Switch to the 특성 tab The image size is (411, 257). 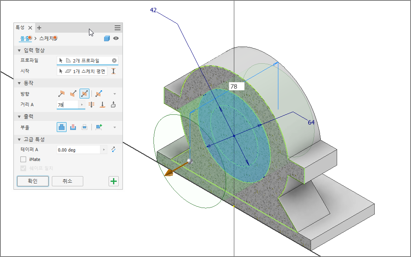(x=20, y=27)
